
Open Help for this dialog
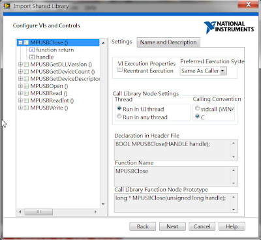tap(232, 226)
